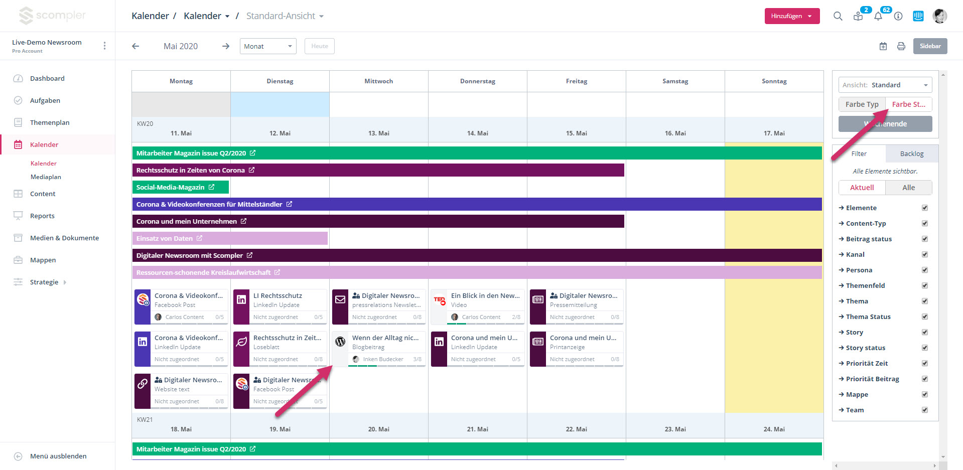Click the search magnifier icon
The width and height of the screenshot is (963, 470).
(838, 16)
